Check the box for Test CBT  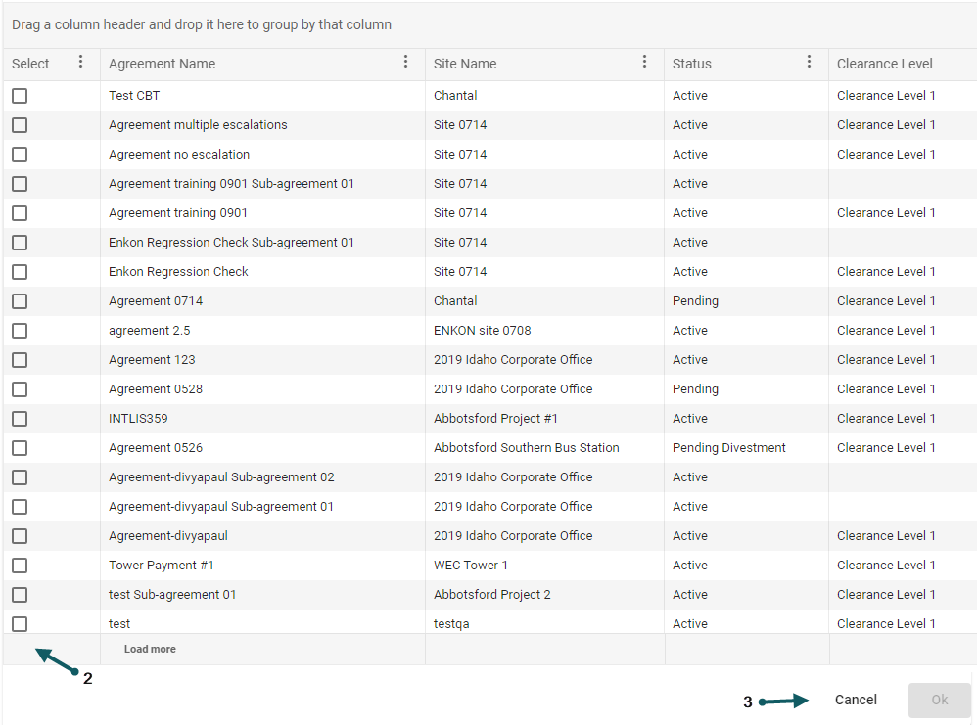click(x=20, y=96)
